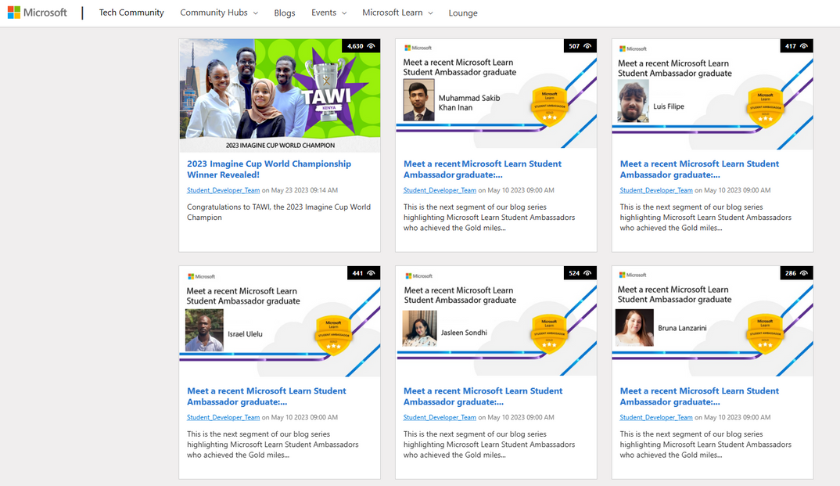
Task: Open the Blogs menu item
Action: coord(285,13)
